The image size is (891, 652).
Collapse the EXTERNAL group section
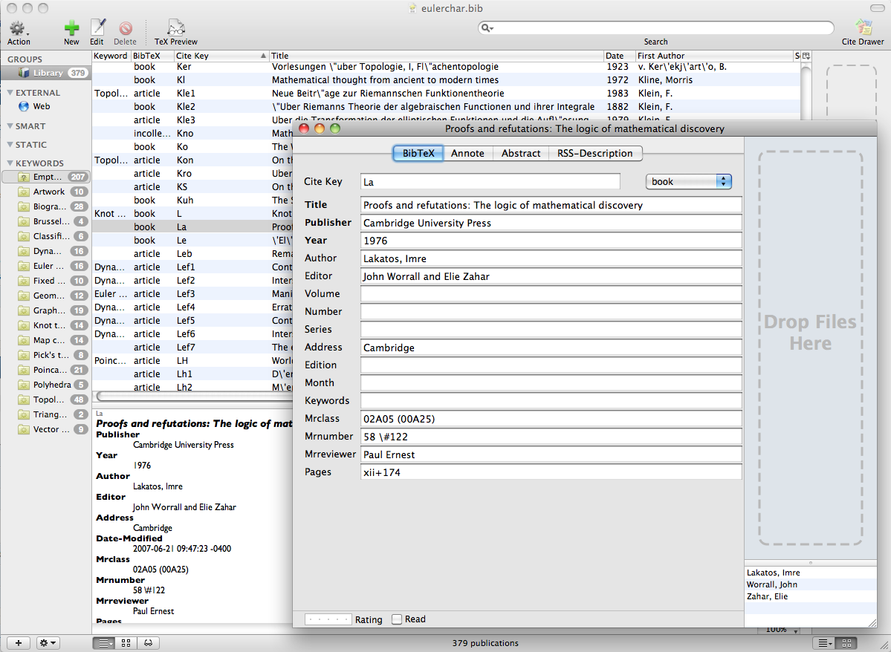[10, 93]
